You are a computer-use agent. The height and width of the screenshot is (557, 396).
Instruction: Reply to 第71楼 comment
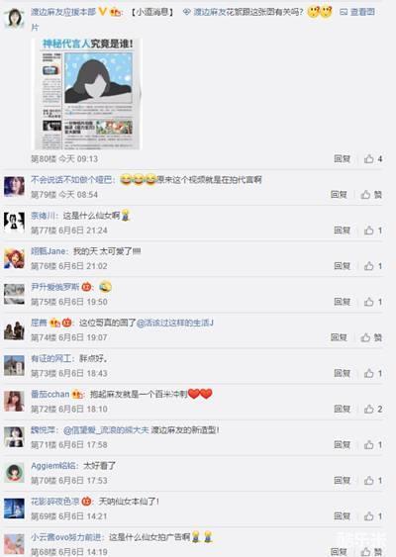point(342,445)
